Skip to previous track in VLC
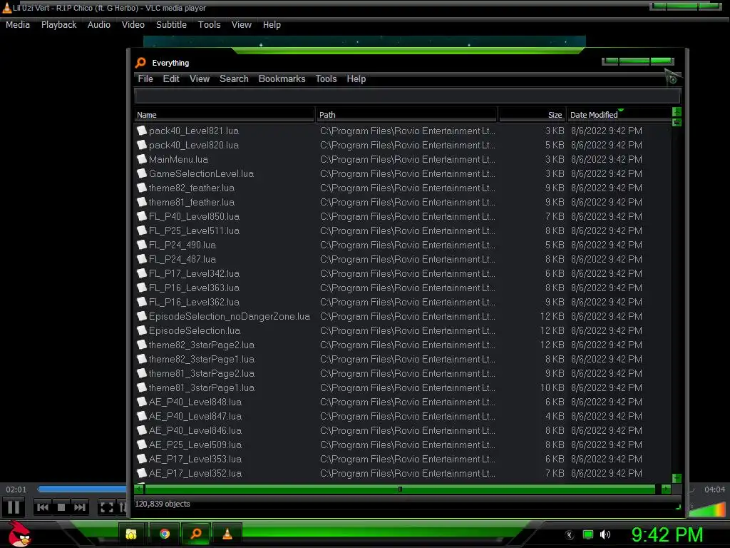The width and height of the screenshot is (730, 548). (42, 507)
